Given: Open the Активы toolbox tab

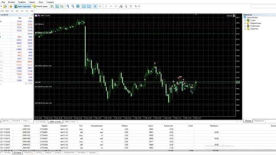Looking at the screenshot, I should 7,152.
